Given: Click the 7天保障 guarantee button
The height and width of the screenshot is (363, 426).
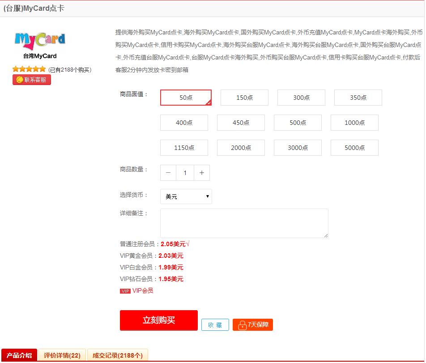Looking at the screenshot, I should coord(253,325).
